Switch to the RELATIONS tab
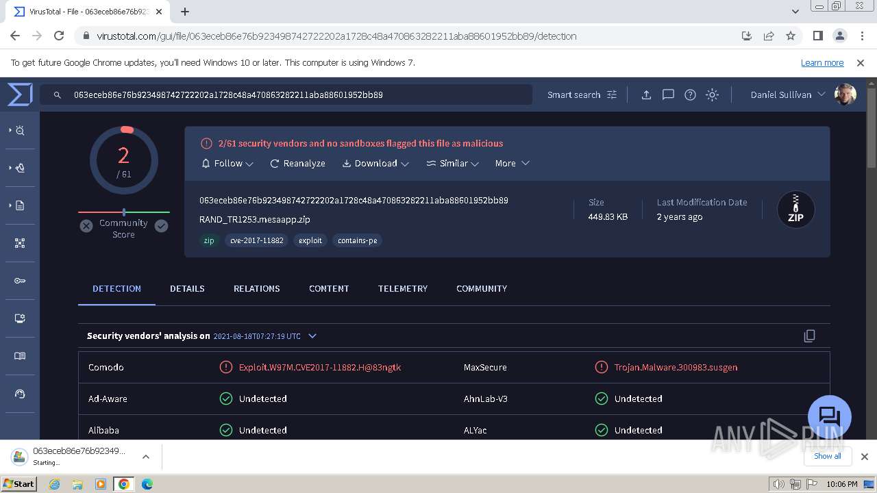 (x=256, y=288)
